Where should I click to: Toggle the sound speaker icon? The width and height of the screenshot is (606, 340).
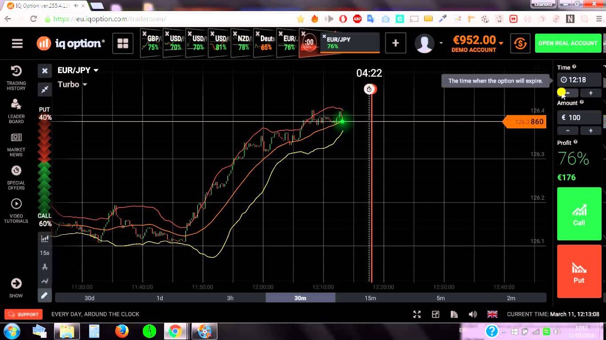[472, 314]
